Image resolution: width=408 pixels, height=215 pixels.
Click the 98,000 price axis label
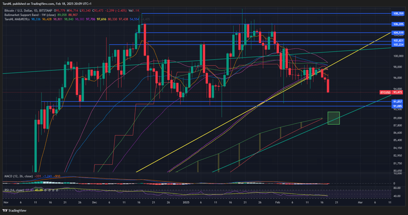tap(398, 67)
